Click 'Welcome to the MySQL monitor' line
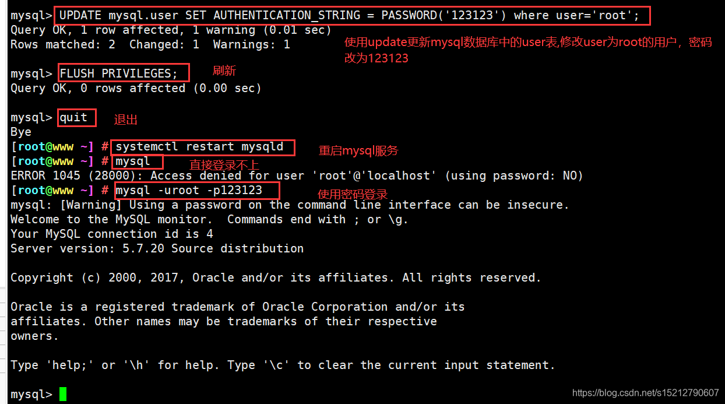This screenshot has height=404, width=725. tap(209, 220)
